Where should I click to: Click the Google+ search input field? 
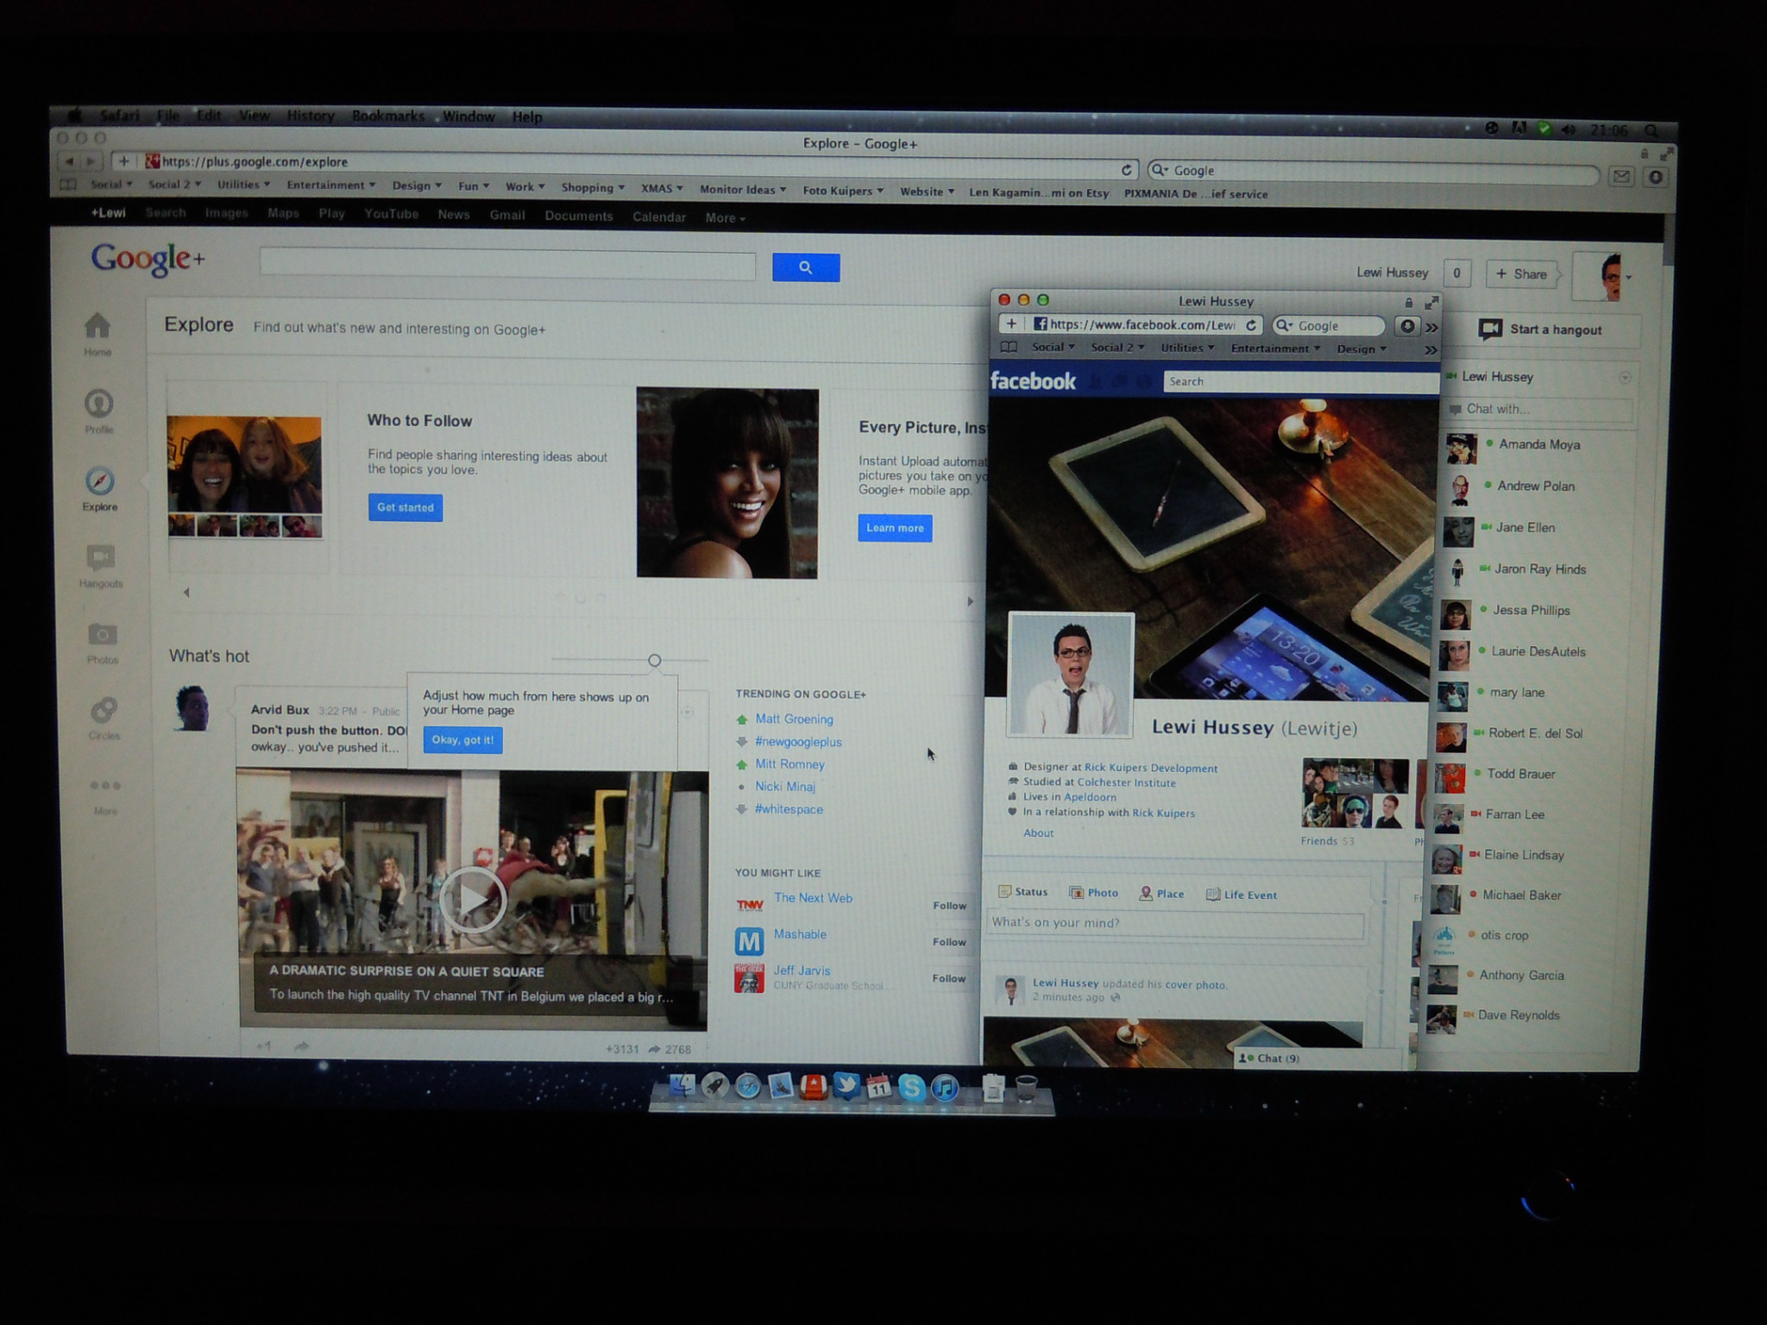[x=507, y=265]
